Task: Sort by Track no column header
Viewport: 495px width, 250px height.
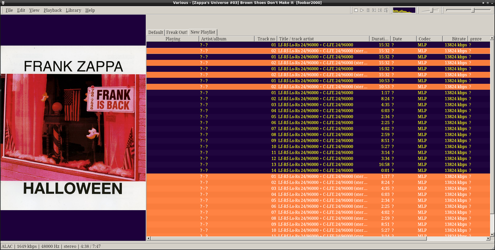Action: pyautogui.click(x=266, y=39)
